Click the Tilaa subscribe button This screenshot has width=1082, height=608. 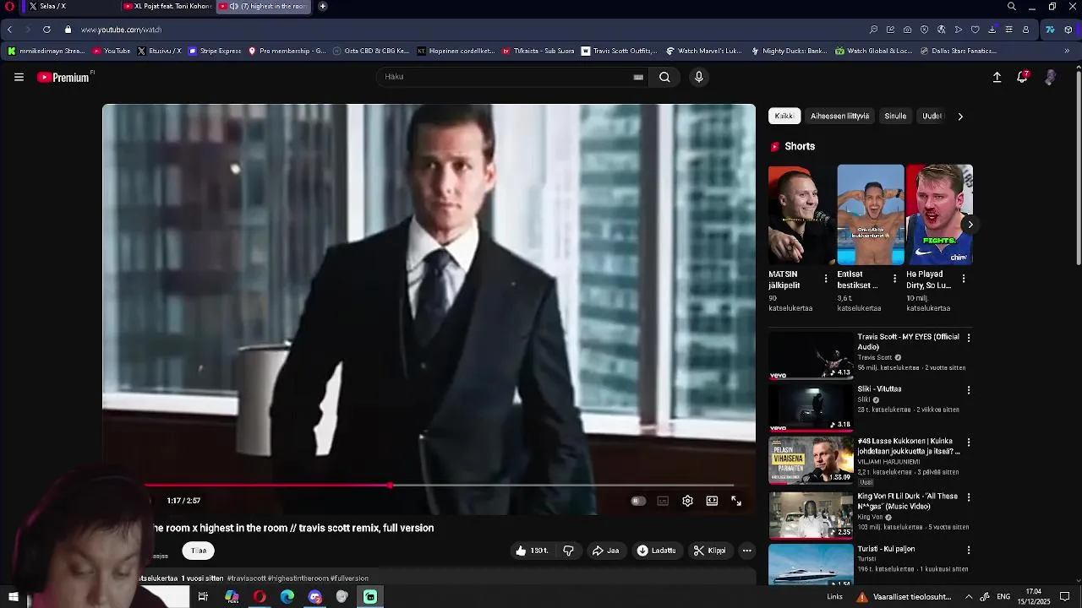[x=199, y=551]
